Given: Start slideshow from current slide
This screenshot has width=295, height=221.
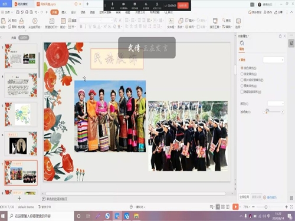Looking at the screenshot, I should point(35,21).
